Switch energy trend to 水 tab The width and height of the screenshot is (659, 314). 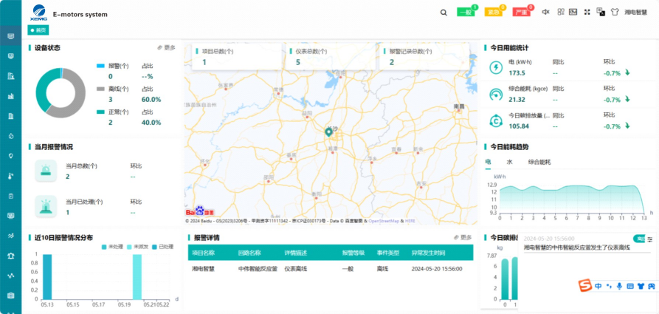tap(509, 161)
